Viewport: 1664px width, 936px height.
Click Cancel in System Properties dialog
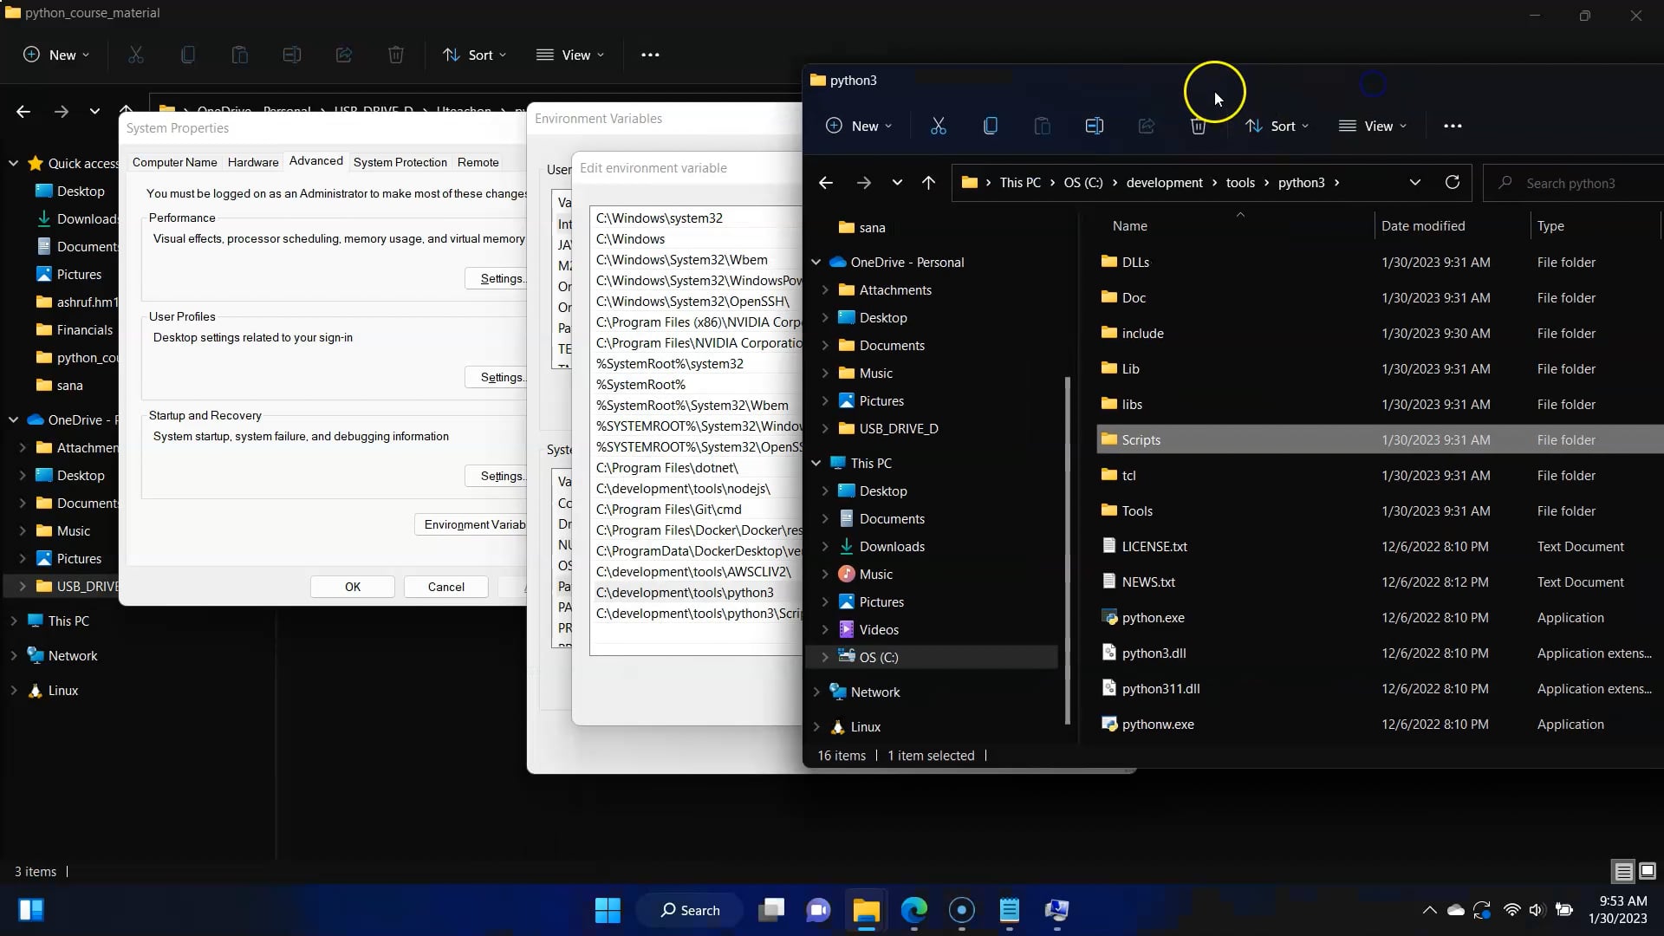tap(445, 587)
